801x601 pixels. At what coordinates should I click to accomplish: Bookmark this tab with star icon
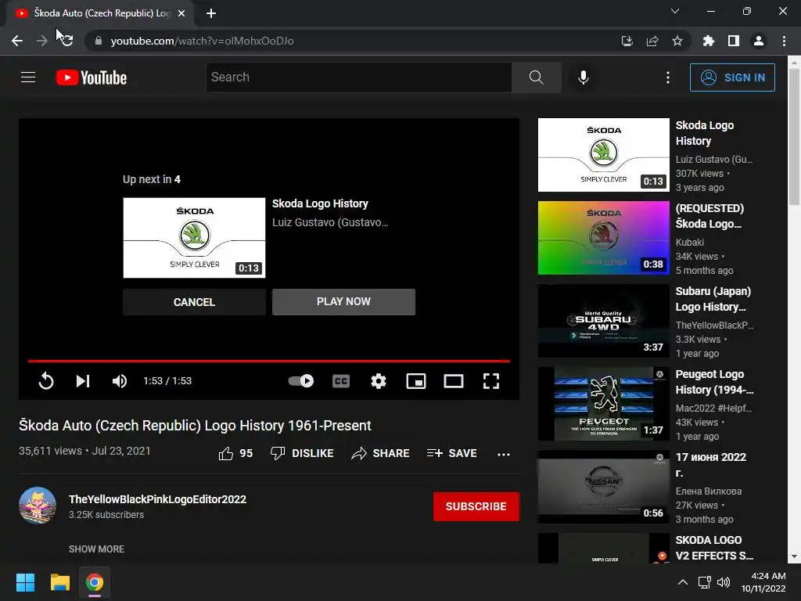point(677,41)
